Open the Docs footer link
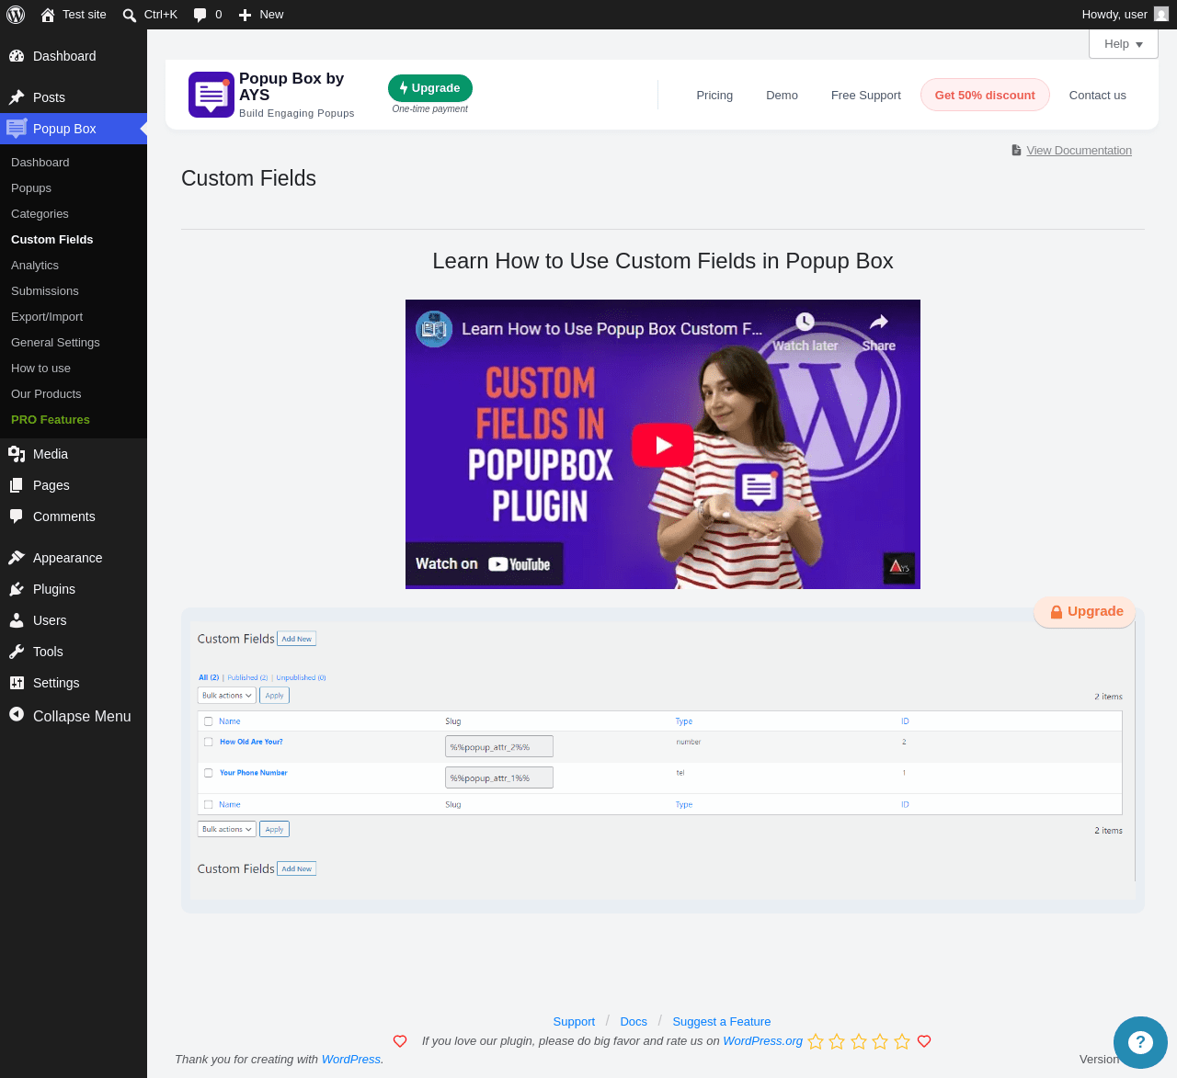 coord(634,1022)
